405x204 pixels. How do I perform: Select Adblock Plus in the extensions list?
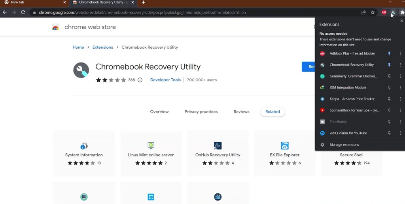(x=352, y=53)
